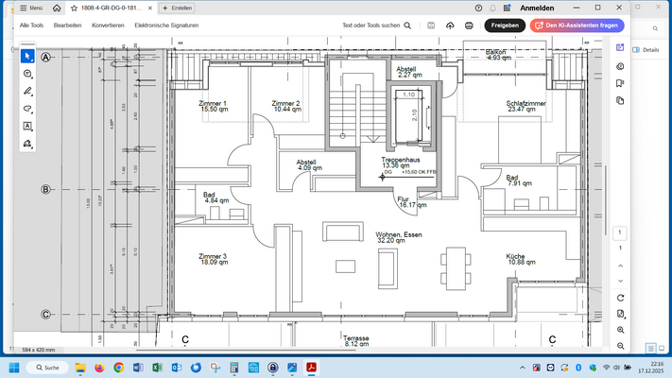The height and width of the screenshot is (378, 672).
Task: Open the signature fill tool
Action: [27, 144]
